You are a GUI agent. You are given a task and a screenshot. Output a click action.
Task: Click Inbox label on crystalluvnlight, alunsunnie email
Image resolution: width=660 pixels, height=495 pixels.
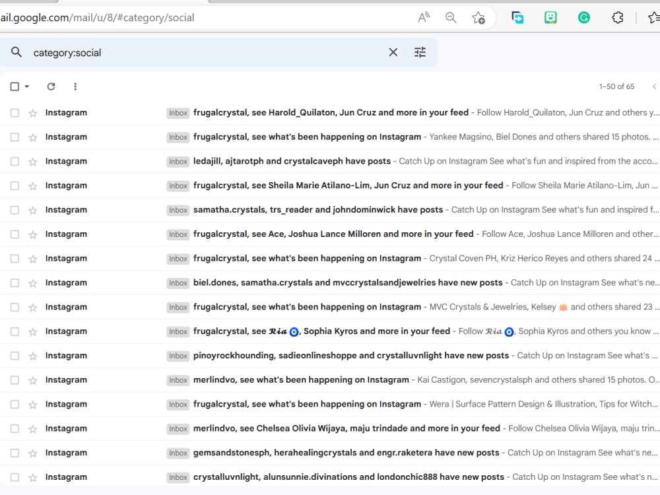click(x=178, y=477)
